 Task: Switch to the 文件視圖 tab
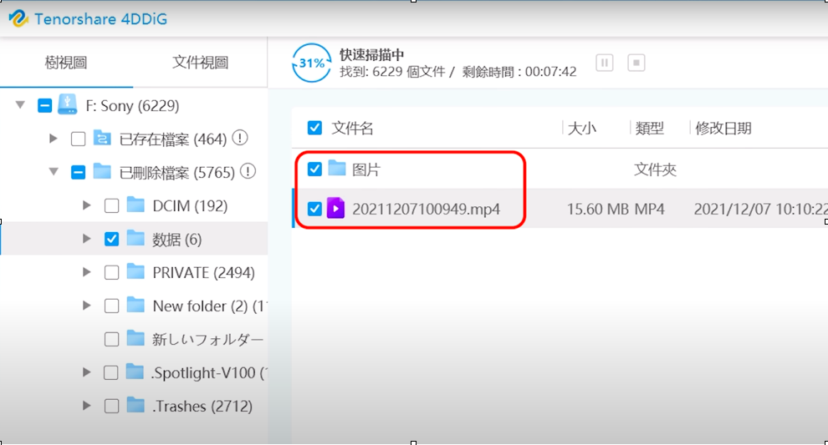tap(200, 63)
